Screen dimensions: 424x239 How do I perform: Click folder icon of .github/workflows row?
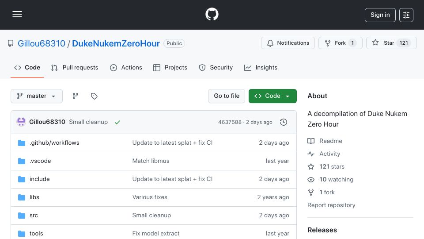coord(22,143)
